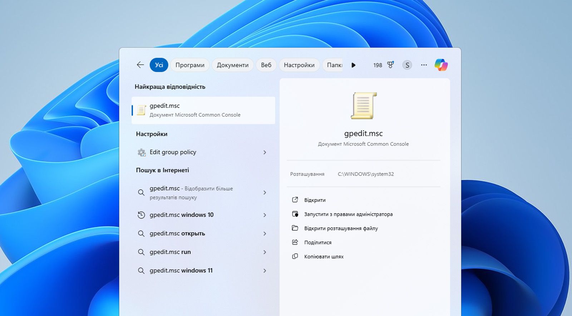Expand chevron for gpedit.msc открыть
This screenshot has width=572, height=316.
click(x=265, y=233)
